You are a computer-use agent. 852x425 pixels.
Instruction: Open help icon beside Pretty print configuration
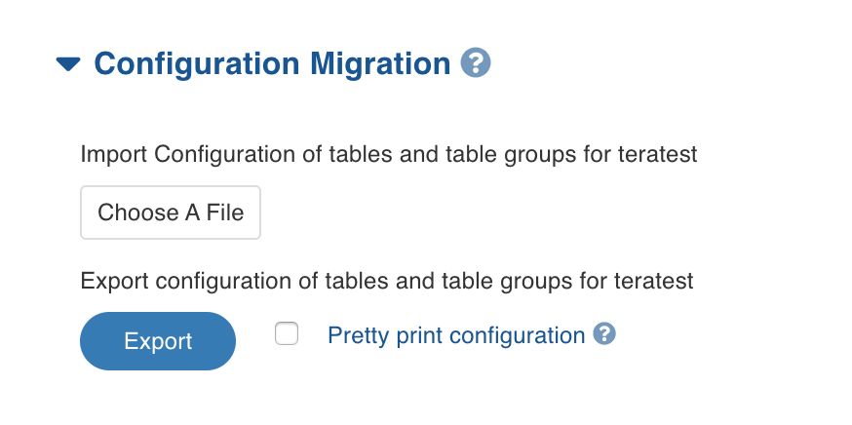(x=604, y=333)
